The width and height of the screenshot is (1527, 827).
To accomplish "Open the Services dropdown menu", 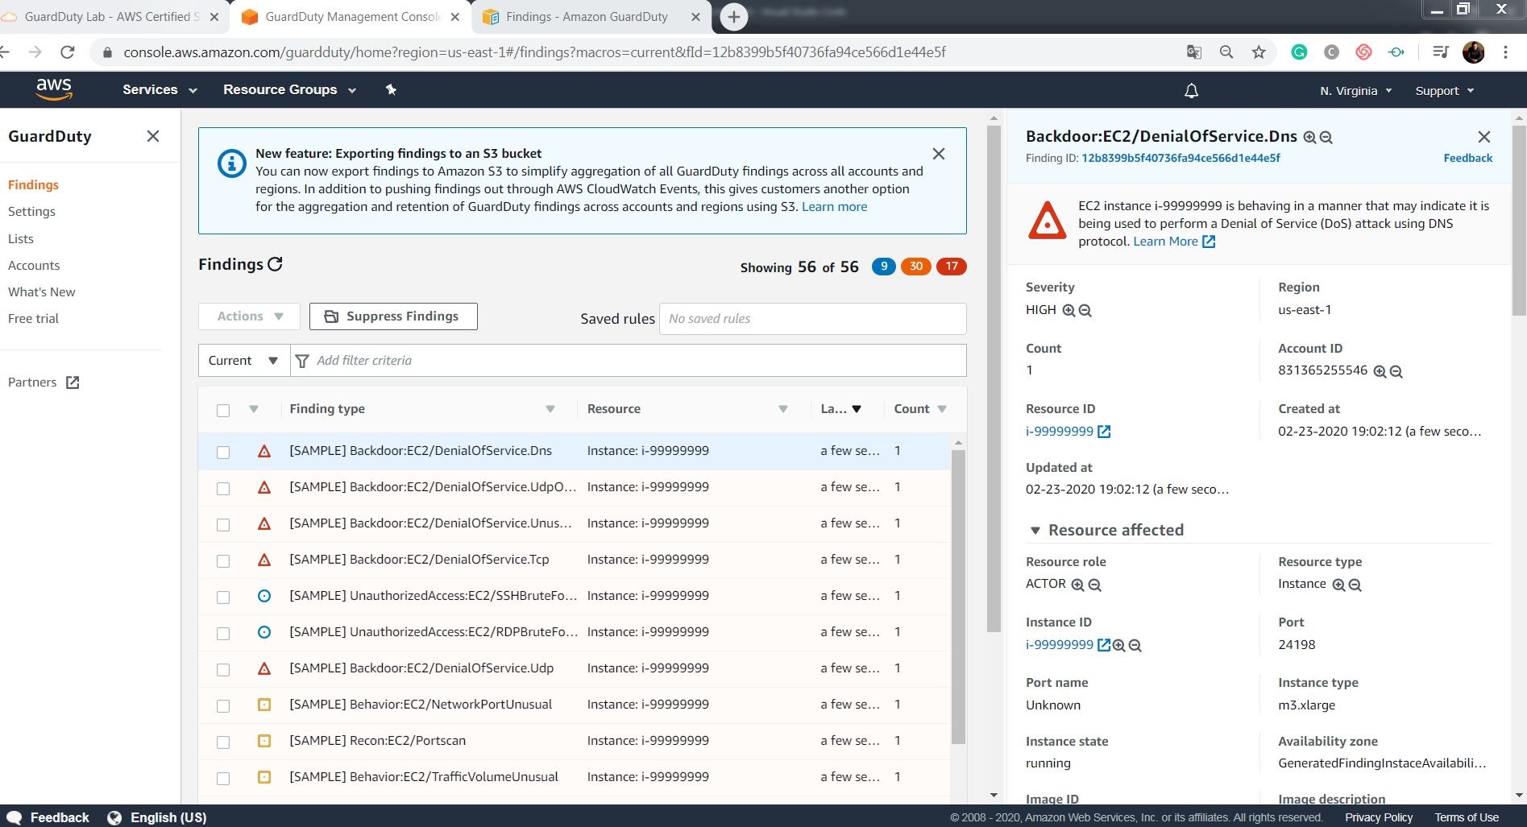I will [x=160, y=89].
